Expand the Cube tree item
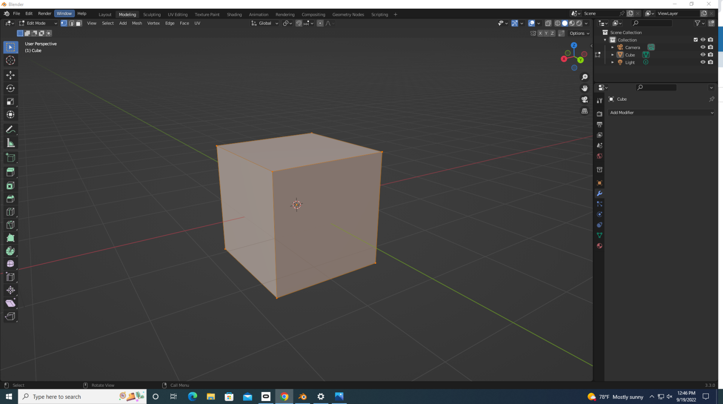Screen dimensions: 723x404 [x=612, y=55]
